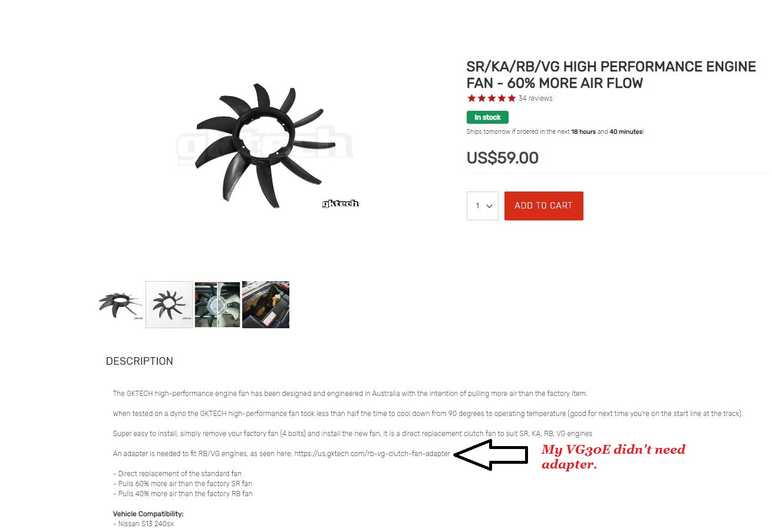Click the shipping time countdown text
Viewport: 772px width, 528px height.
[x=555, y=132]
